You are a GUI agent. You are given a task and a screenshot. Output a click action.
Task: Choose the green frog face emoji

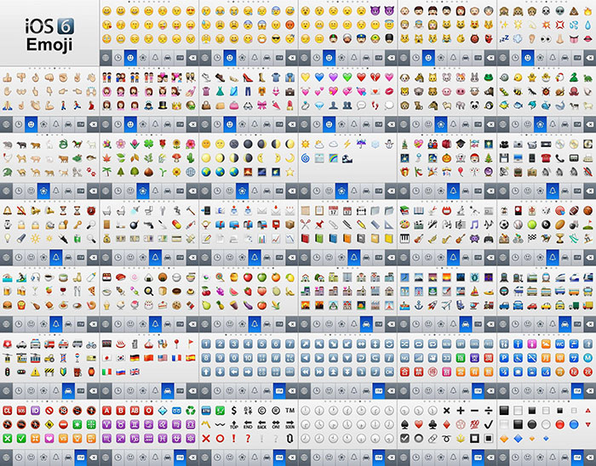[489, 77]
